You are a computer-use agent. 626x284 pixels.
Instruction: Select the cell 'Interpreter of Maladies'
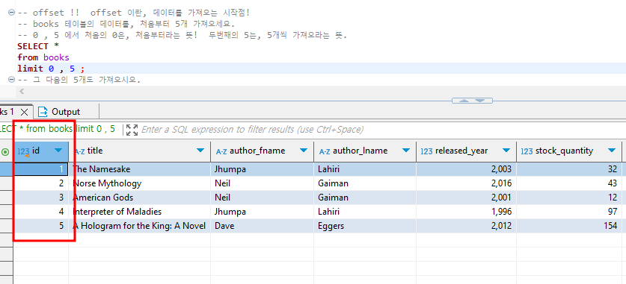(x=139, y=212)
